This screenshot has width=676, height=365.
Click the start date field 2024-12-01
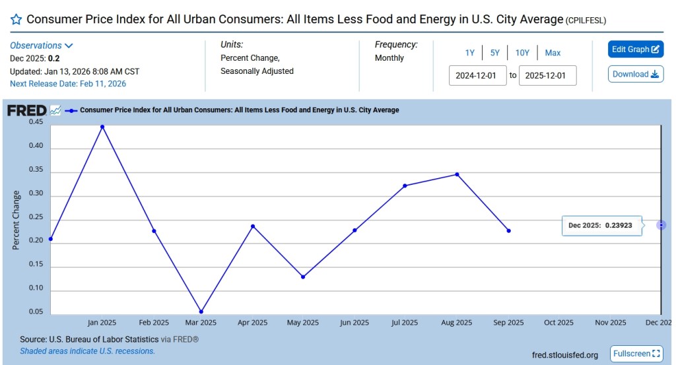coord(477,75)
